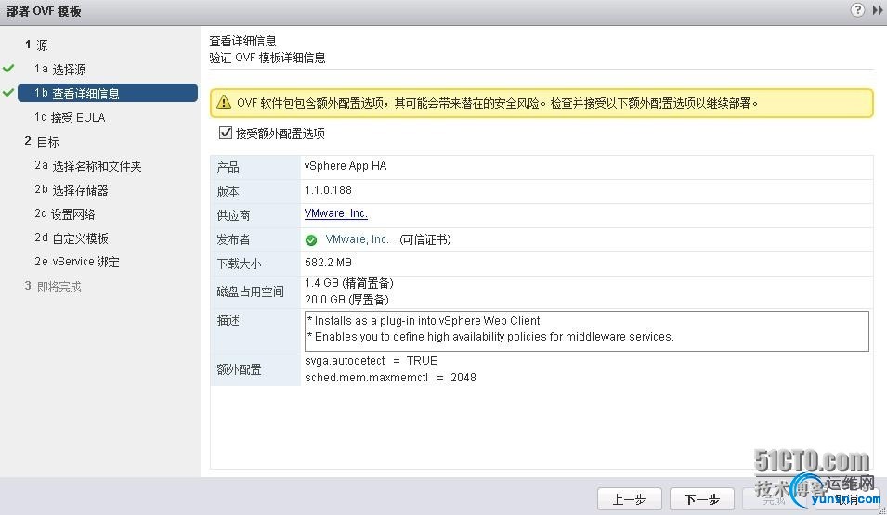887x515 pixels.
Task: Click the OVF security warning banner text
Action: (497, 103)
